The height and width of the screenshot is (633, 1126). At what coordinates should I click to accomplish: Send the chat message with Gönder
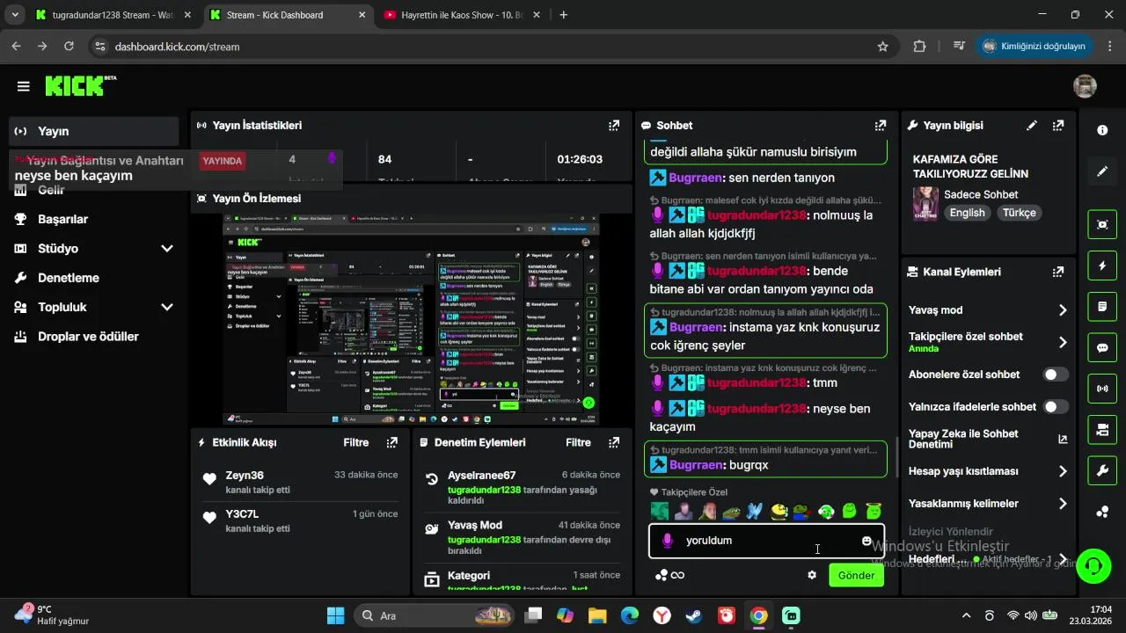click(856, 575)
